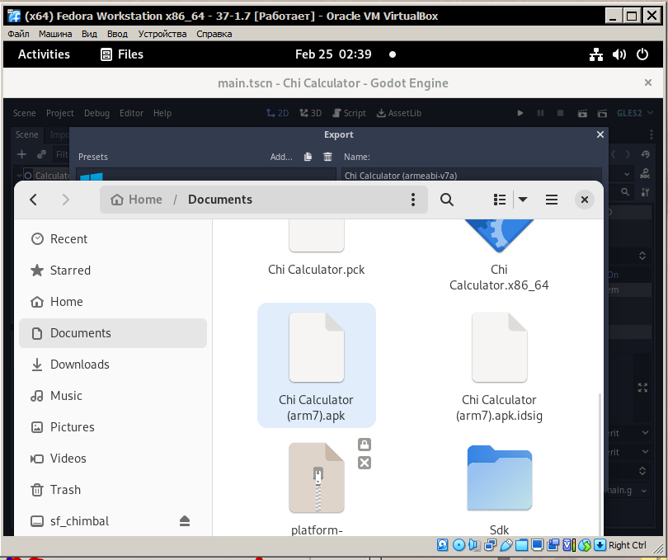
Task: Play the current edited scene
Action: coord(582,113)
